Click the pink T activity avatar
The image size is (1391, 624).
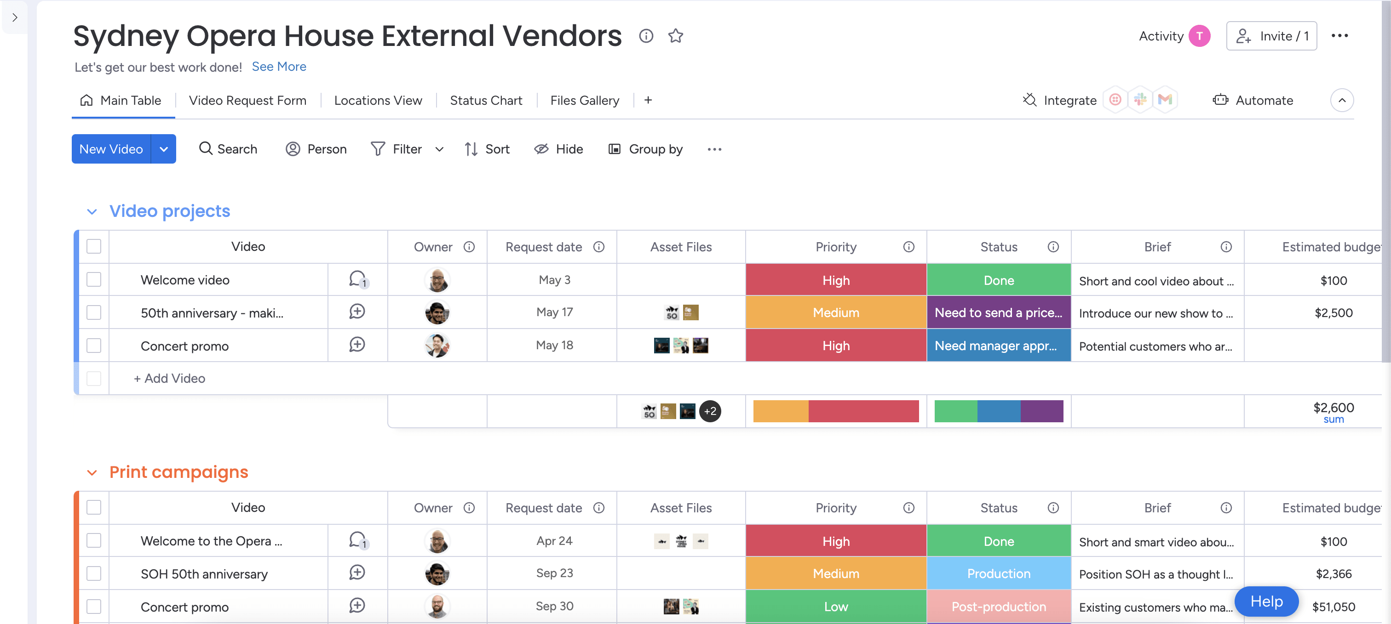pyautogui.click(x=1199, y=36)
